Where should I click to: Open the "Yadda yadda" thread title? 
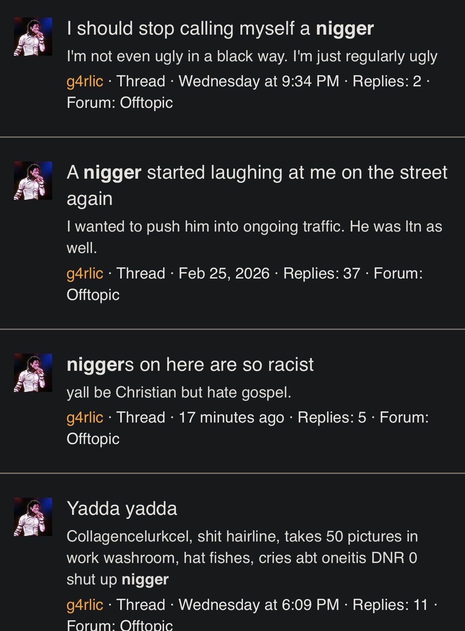point(122,508)
